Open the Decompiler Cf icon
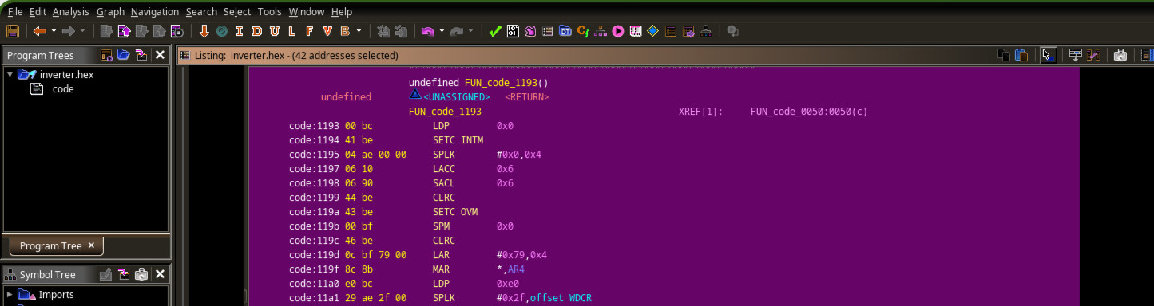Screen dimensions: 1154x306 (583, 31)
